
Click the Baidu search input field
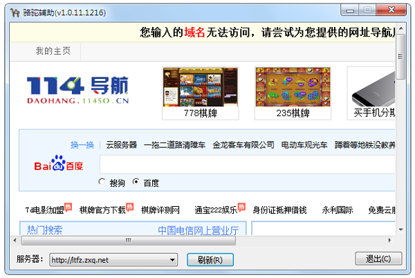(x=248, y=165)
